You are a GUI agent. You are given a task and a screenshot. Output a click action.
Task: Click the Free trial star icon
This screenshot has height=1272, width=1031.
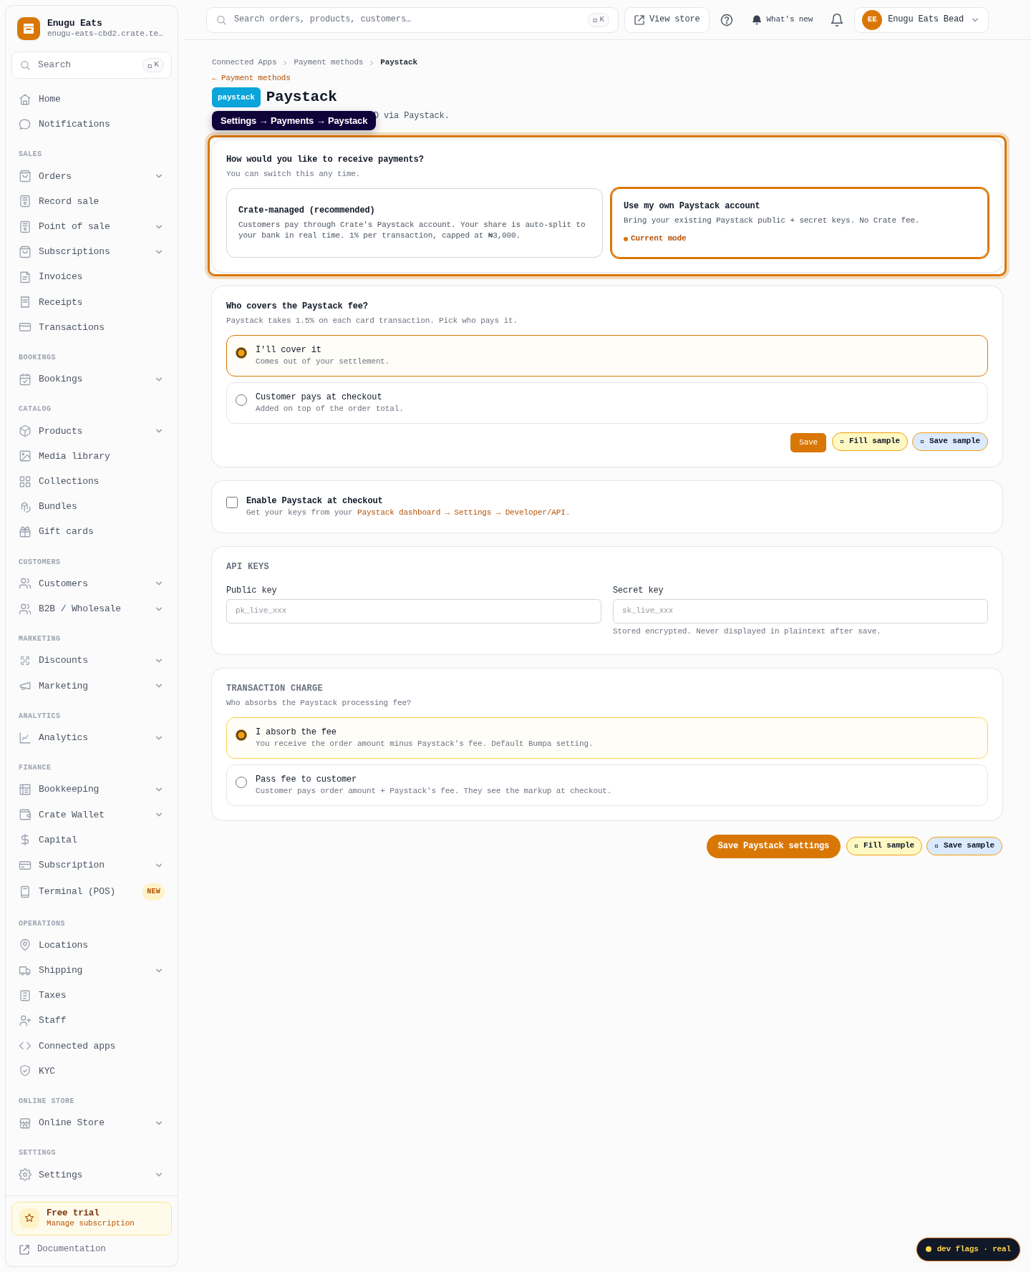(x=29, y=1218)
